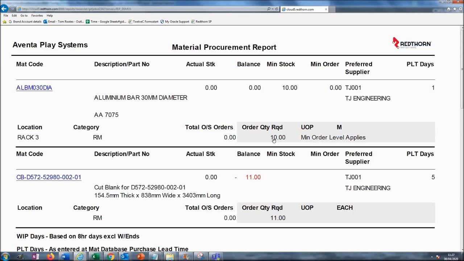464x261 pixels.
Task: Open Excel from the taskbar
Action: (94, 257)
